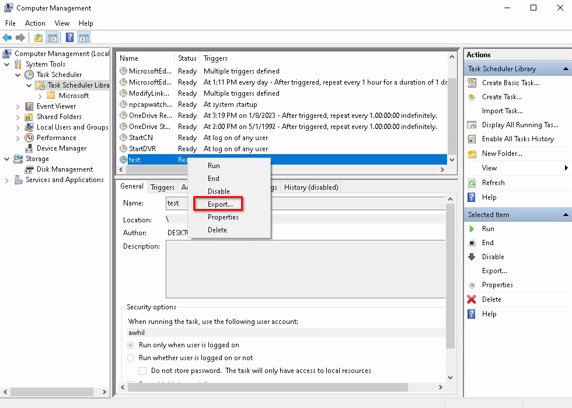This screenshot has width=572, height=408.
Task: Click the Display All Running Tasks icon
Action: (x=472, y=125)
